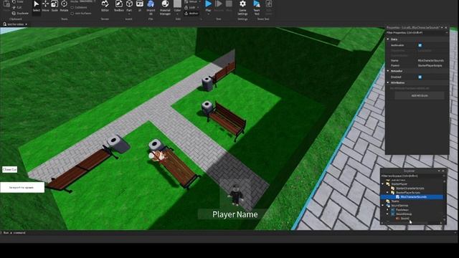Image resolution: width=459 pixels, height=258 pixels.
Task: Start Play test with blue arrow
Action: pyautogui.click(x=208, y=4)
